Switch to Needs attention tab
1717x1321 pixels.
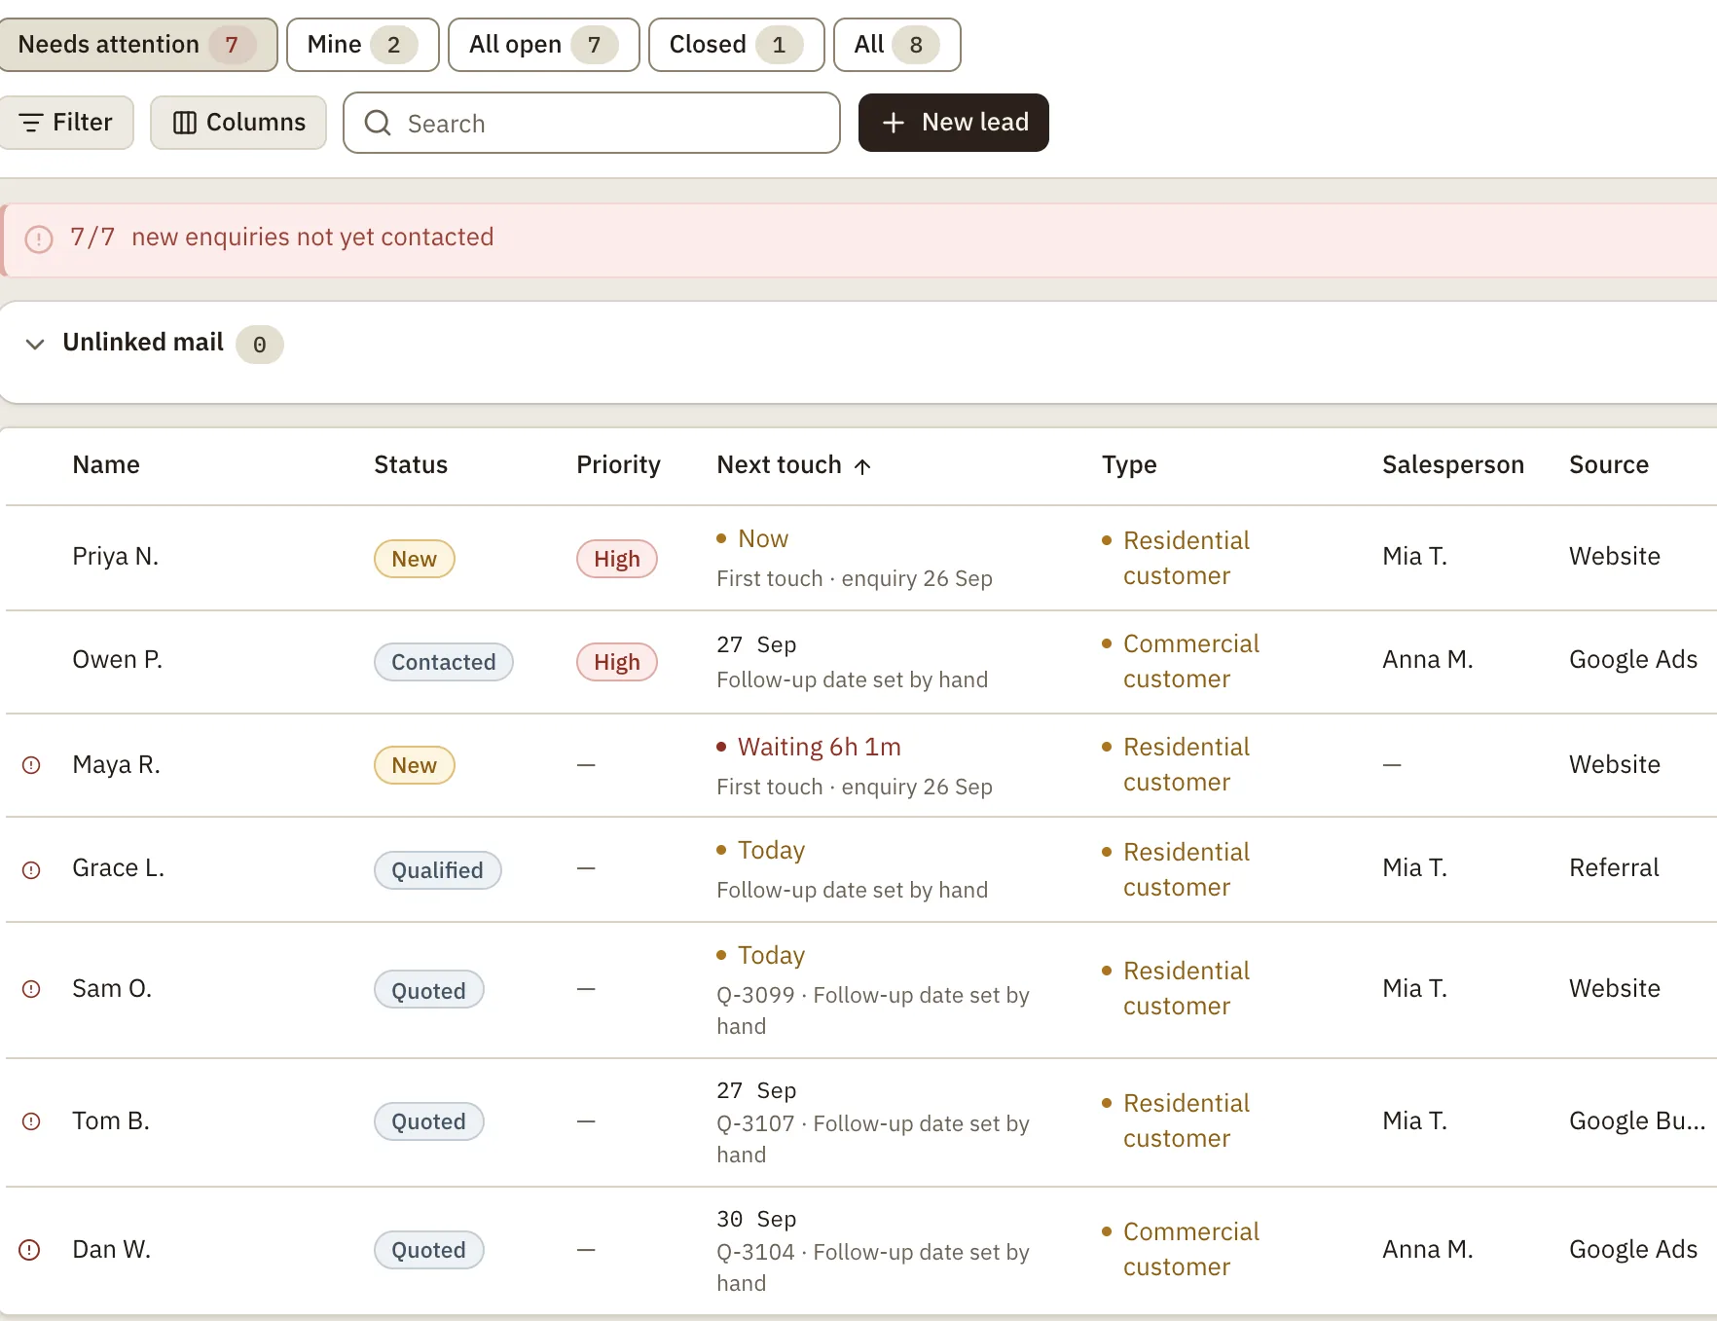(138, 45)
